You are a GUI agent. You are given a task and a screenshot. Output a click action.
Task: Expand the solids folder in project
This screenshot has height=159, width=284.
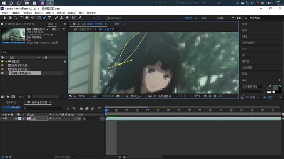pos(7,61)
